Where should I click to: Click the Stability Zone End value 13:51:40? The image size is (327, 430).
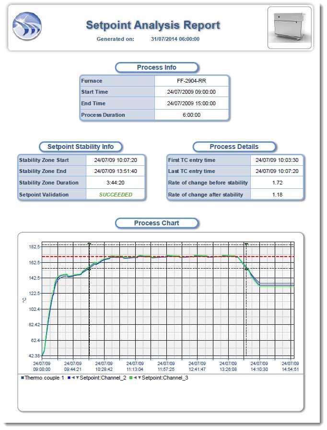[x=116, y=171]
